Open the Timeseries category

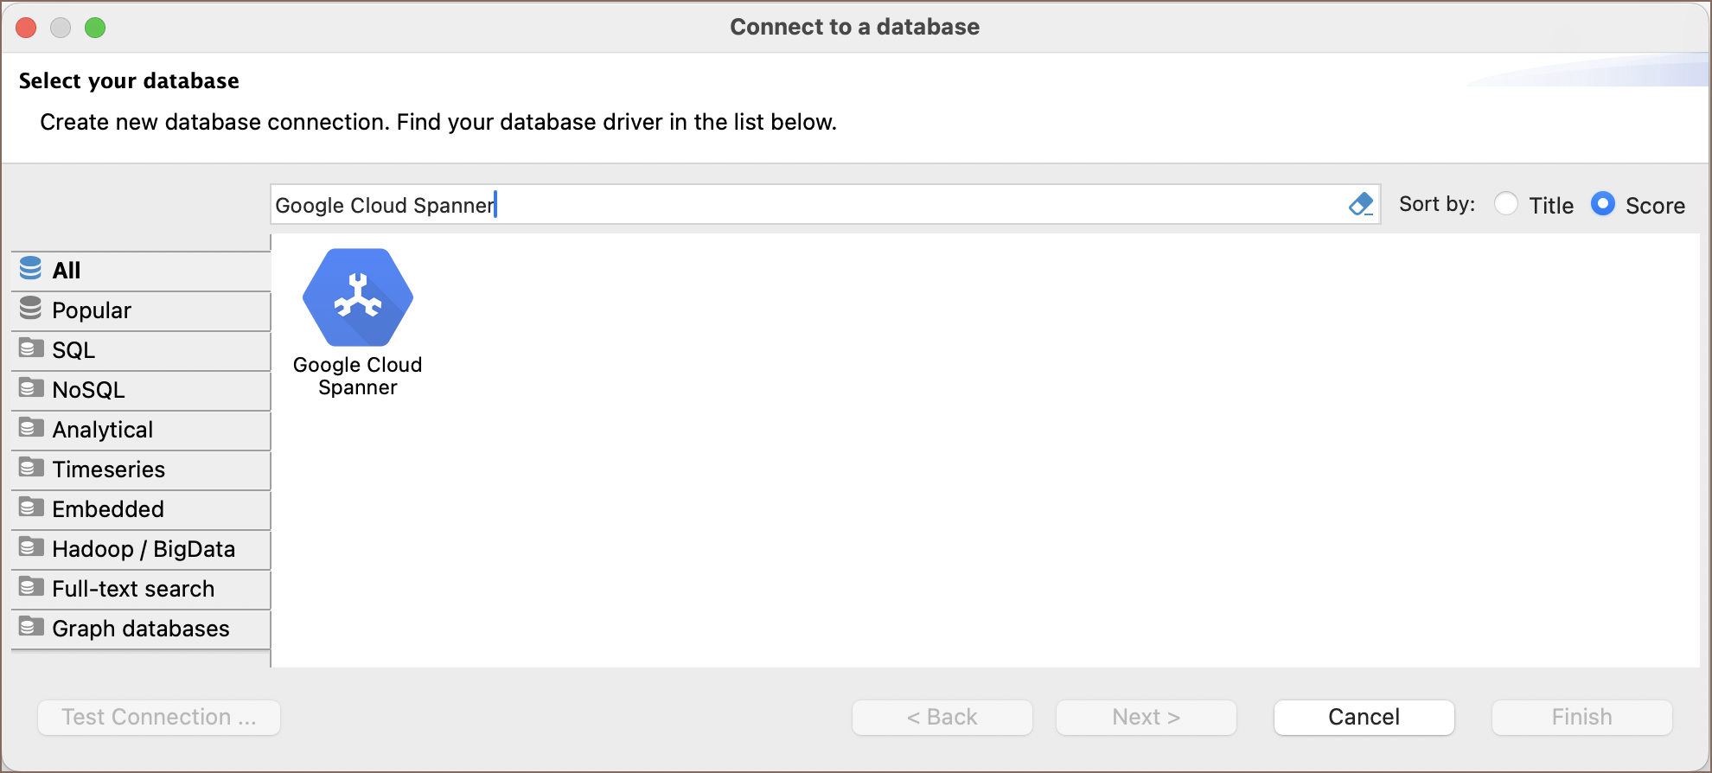click(108, 470)
